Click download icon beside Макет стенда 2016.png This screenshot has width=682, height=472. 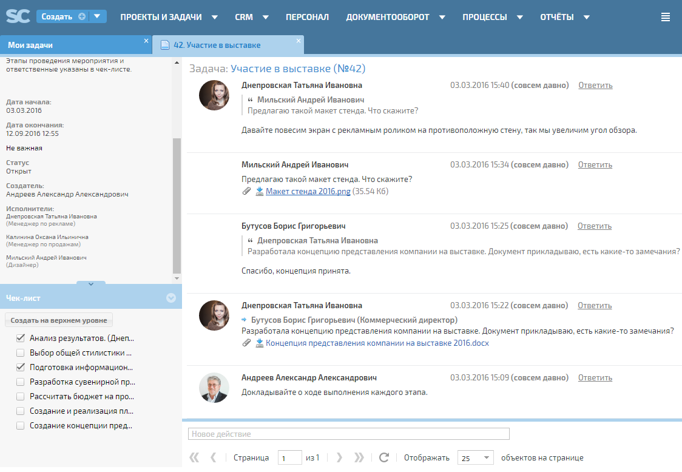[x=260, y=191]
